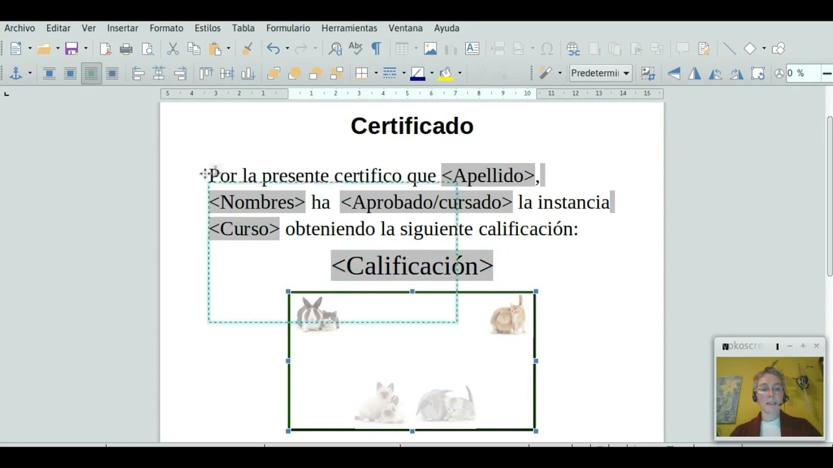Screen dimensions: 833x468
Task: Run the spelling check
Action: tap(355, 49)
